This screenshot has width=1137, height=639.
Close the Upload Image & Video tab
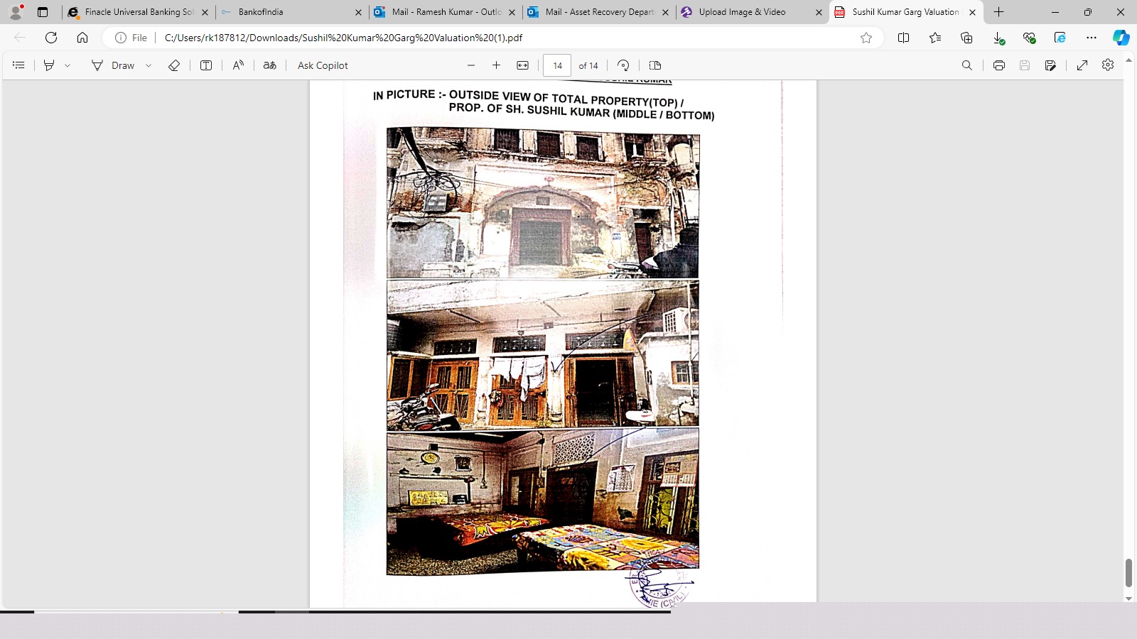click(x=819, y=12)
